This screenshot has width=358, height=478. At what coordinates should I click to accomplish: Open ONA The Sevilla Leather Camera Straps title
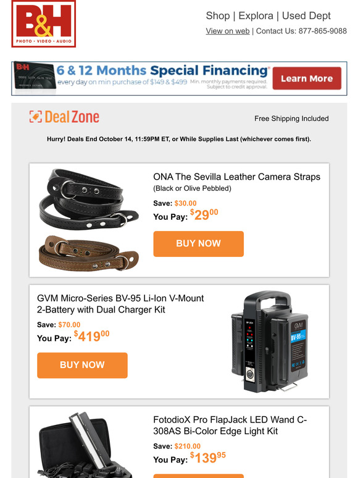(x=237, y=177)
